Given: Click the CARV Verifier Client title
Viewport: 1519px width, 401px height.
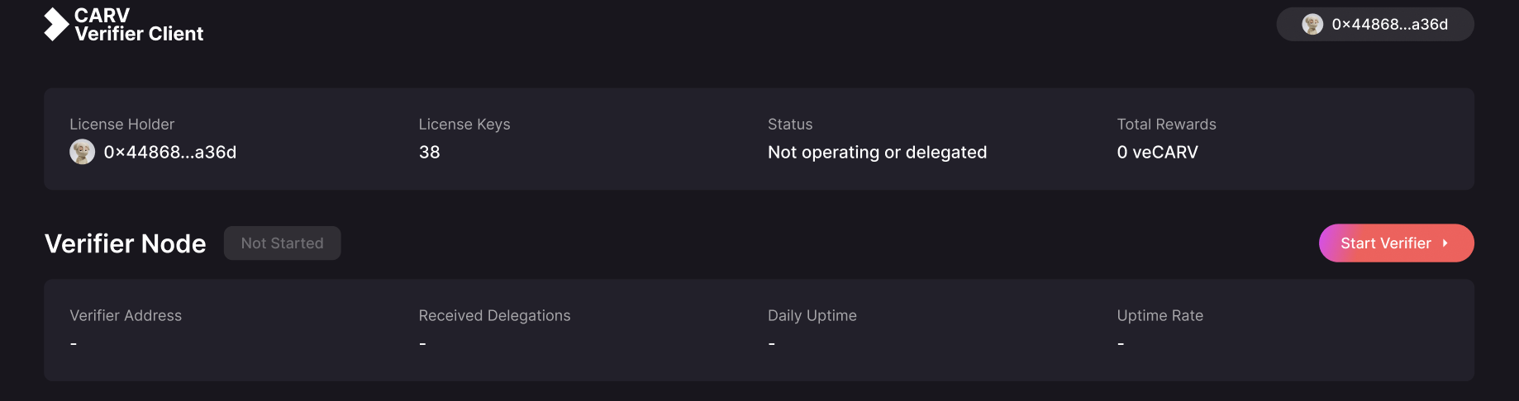Looking at the screenshot, I should tap(139, 25).
